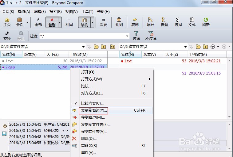Open the back history dropdown arrow

point(218,47)
